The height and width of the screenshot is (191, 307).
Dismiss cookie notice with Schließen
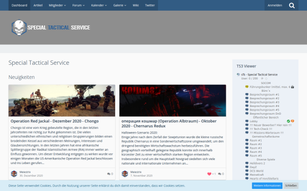click(x=291, y=185)
